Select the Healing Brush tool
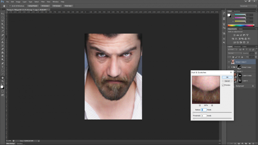Viewport: 258px width, 145px height. [2, 35]
